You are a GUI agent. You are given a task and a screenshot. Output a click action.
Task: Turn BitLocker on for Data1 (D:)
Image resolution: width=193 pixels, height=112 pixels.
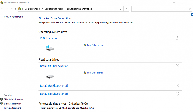point(95,73)
